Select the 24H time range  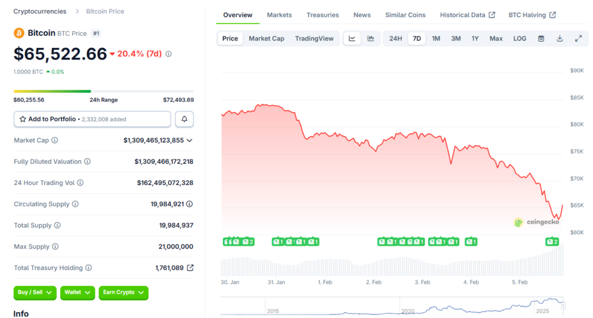pyautogui.click(x=396, y=39)
